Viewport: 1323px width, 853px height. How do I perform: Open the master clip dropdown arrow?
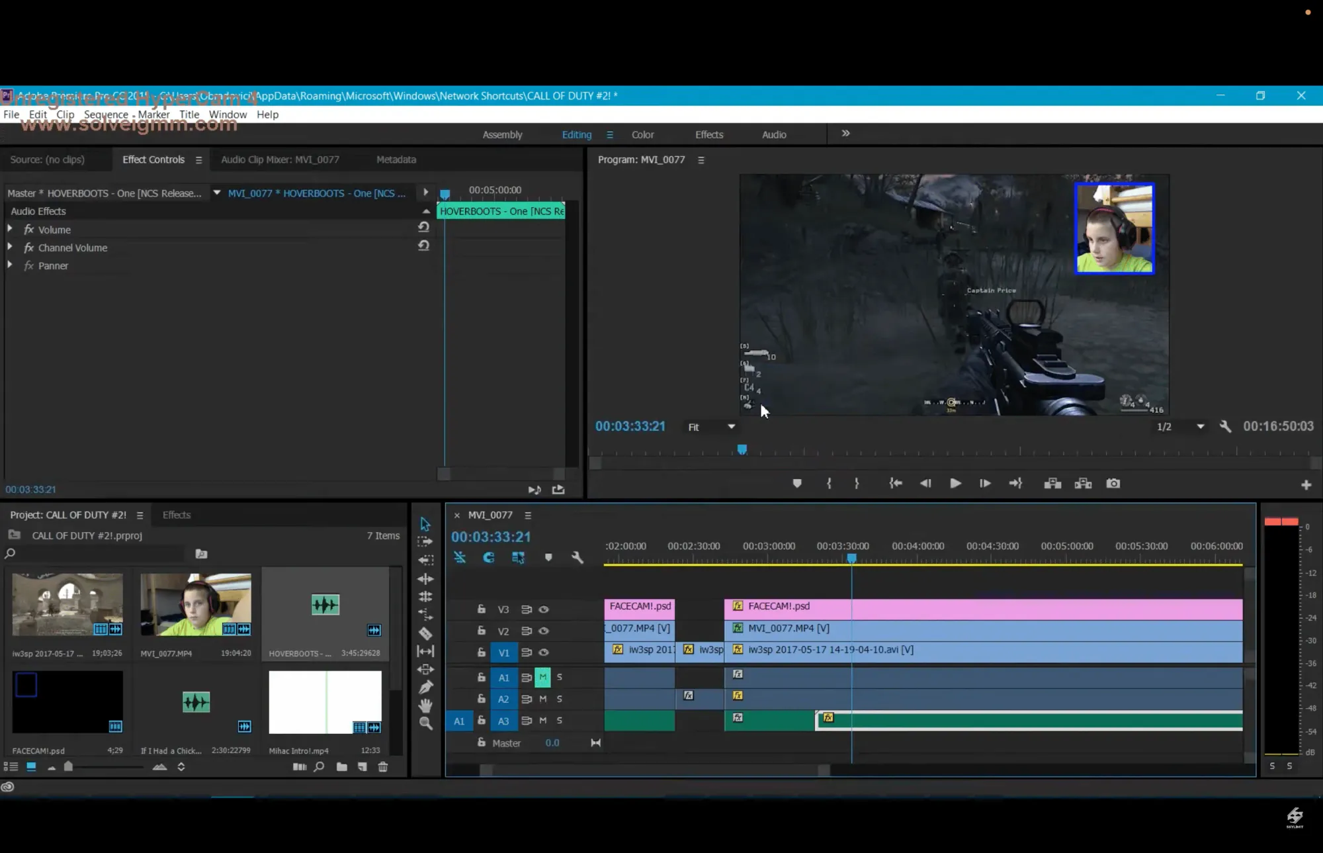(216, 193)
